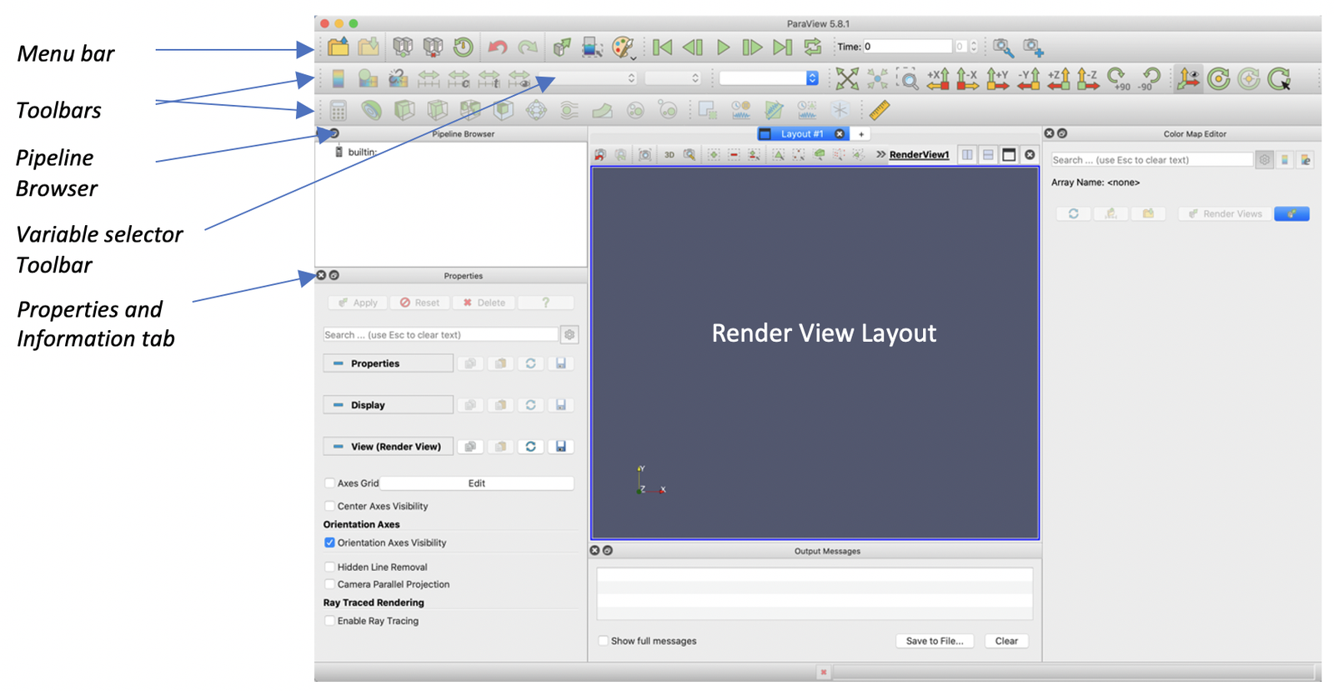The image size is (1334, 691).
Task: Open the representation type dropdown
Action: (x=768, y=78)
